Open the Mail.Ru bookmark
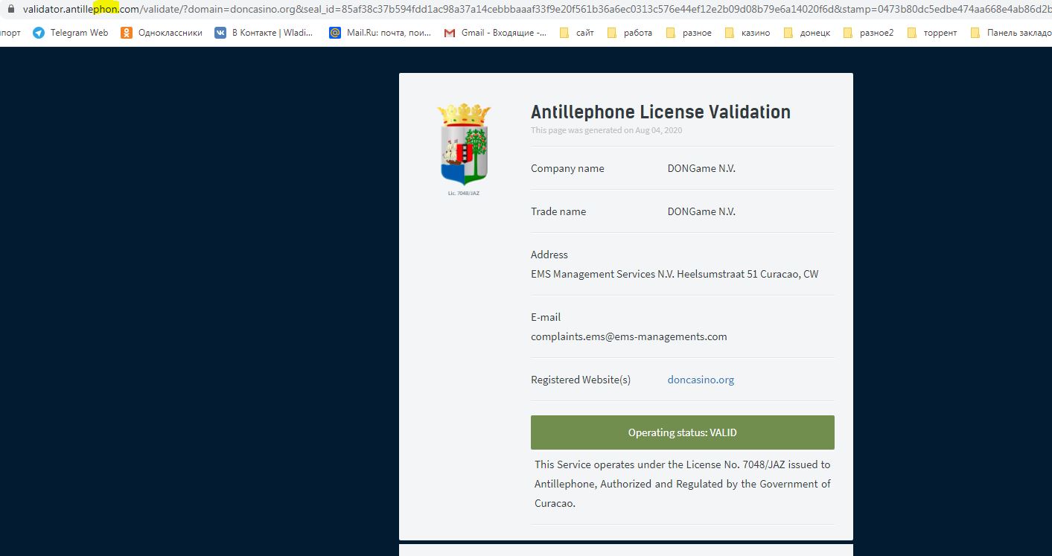The height and width of the screenshot is (556, 1052). pyautogui.click(x=380, y=33)
